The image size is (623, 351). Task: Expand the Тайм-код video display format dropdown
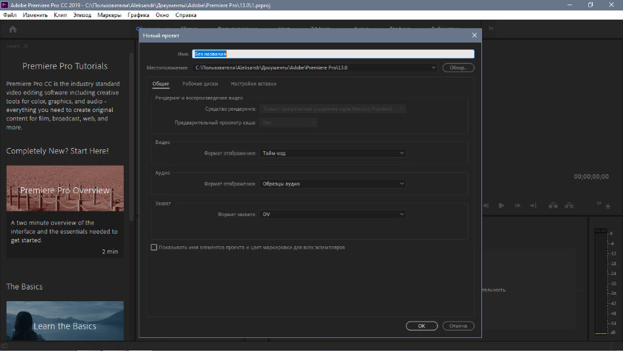(x=332, y=153)
